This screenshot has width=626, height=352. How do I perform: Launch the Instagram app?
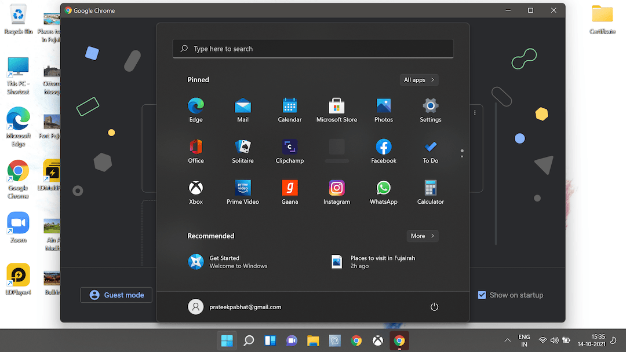pyautogui.click(x=337, y=193)
